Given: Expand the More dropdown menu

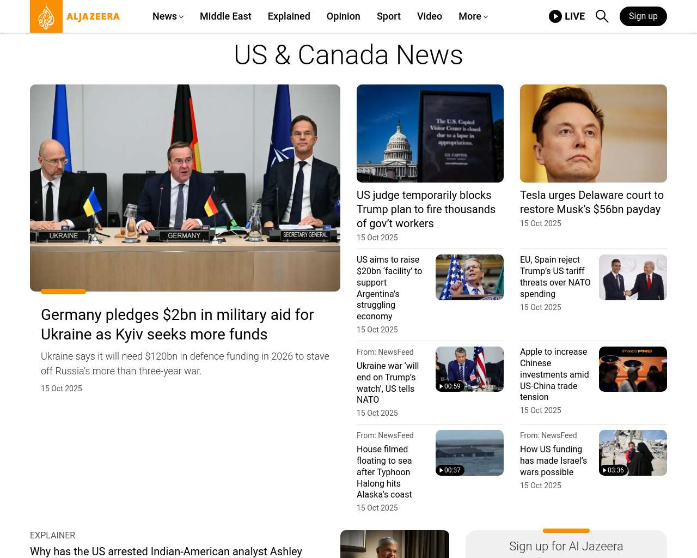Looking at the screenshot, I should click(x=473, y=16).
